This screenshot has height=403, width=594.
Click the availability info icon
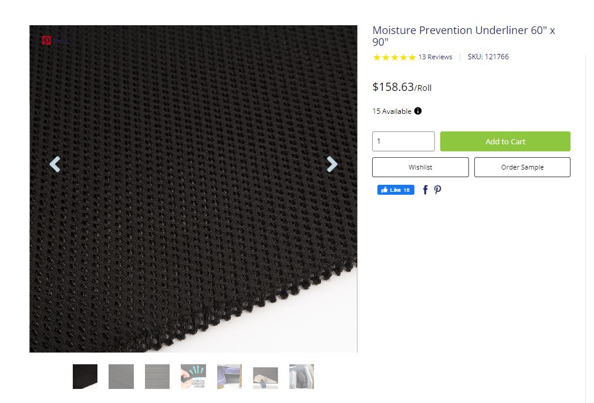[418, 111]
